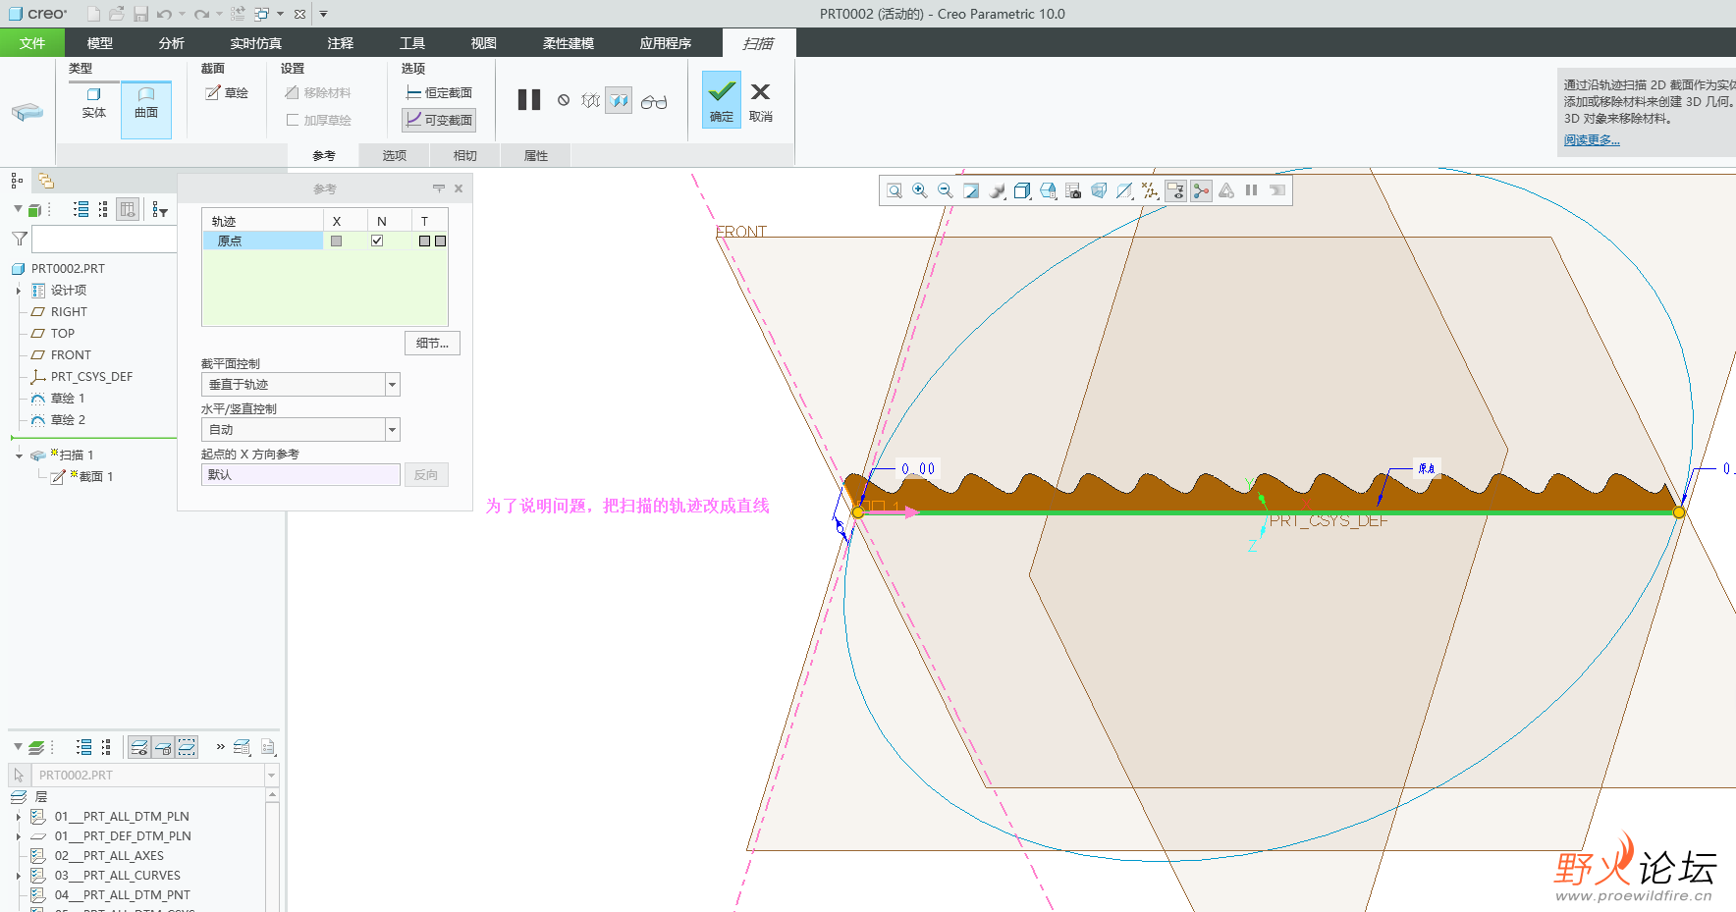This screenshot has height=912, width=1736.
Task: Click the no-preview circle-slash icon
Action: coord(564,100)
